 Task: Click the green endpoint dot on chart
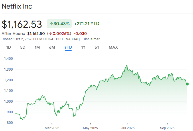187,84
